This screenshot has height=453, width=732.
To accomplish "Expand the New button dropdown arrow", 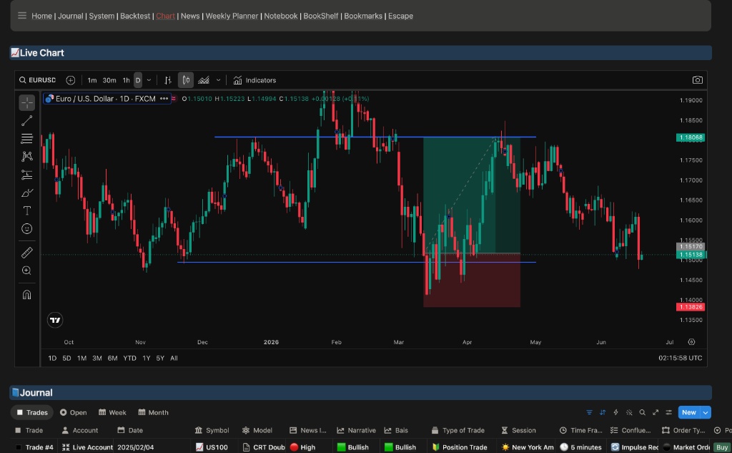I will pos(706,412).
